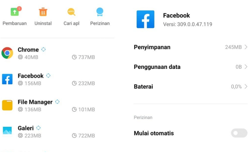248x155 pixels.
Task: Open the Baterai menu row
Action: click(x=191, y=86)
